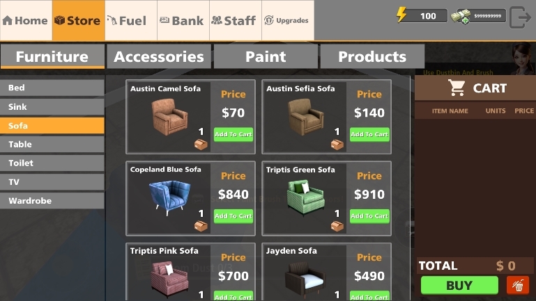Click the shopping cart icon
The height and width of the screenshot is (301, 536).
coord(457,88)
